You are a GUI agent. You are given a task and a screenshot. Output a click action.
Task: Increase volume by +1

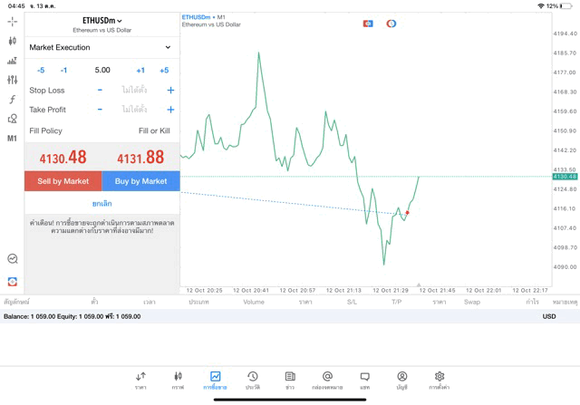coord(140,70)
